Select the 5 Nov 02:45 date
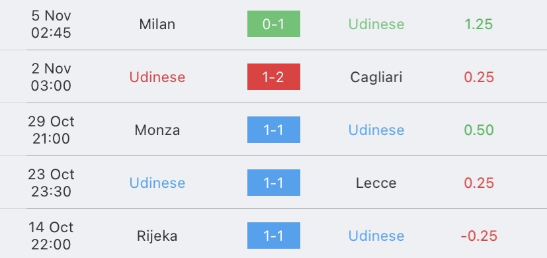Screen dimensions: 547x258 [x=51, y=24]
